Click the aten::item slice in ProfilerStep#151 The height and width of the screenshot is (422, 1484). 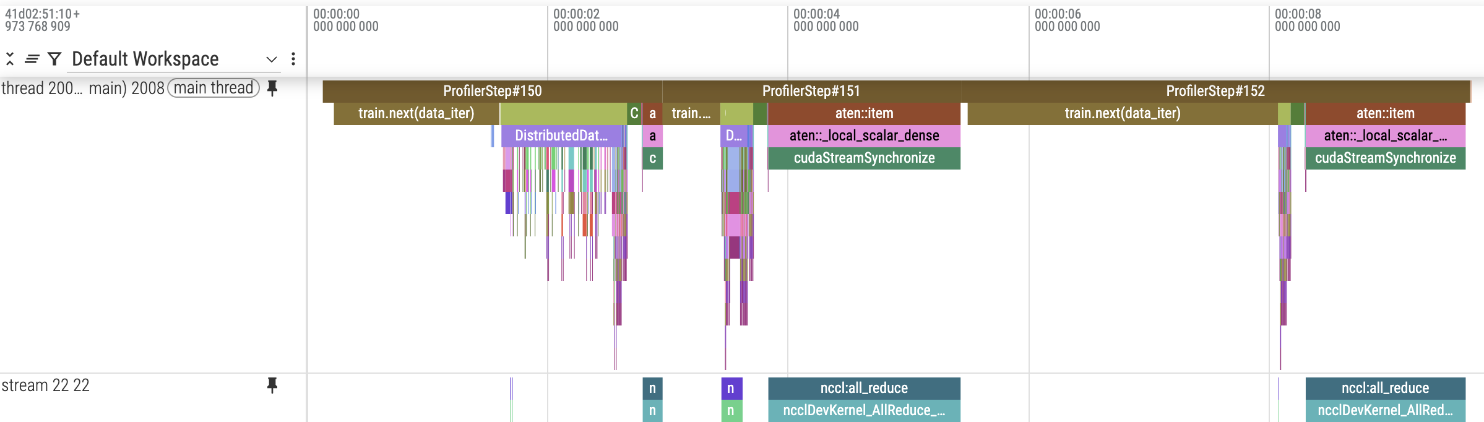pos(864,113)
